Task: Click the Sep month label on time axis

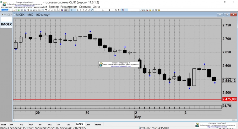Action: 138,117
